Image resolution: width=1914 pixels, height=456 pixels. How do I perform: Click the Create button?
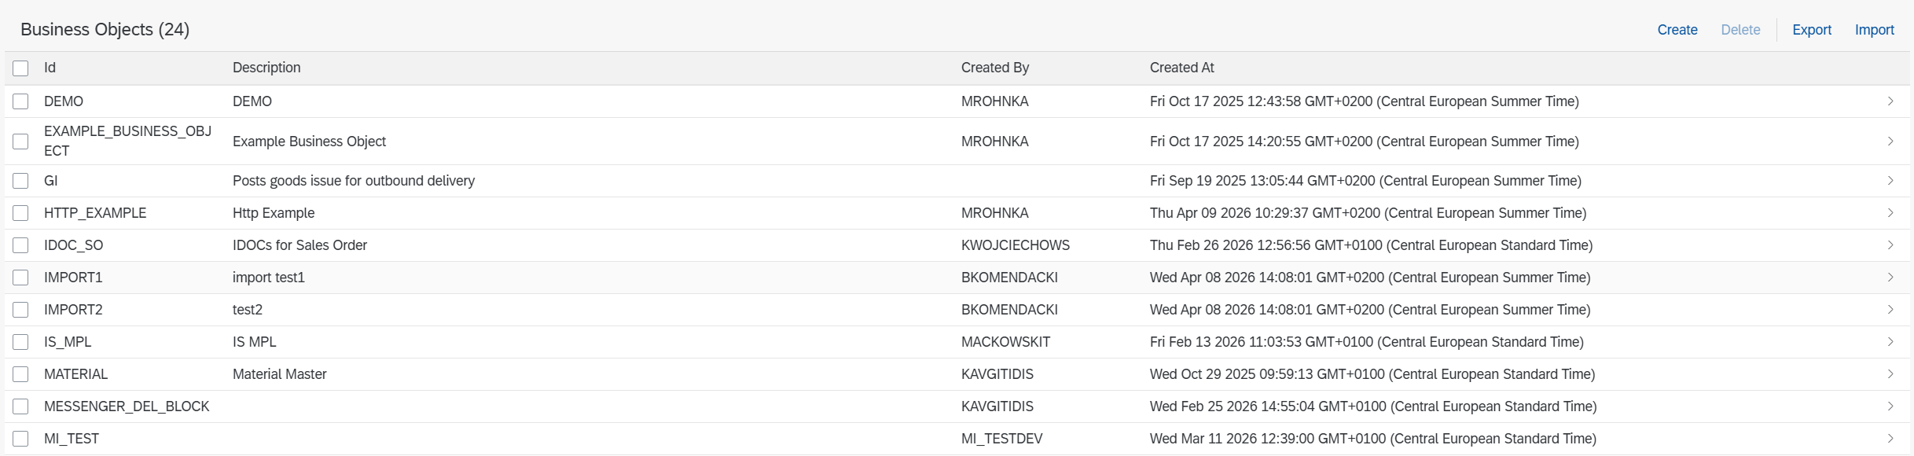tap(1677, 30)
